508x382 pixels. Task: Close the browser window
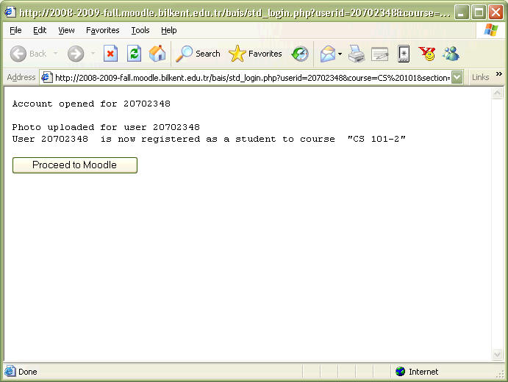point(496,12)
